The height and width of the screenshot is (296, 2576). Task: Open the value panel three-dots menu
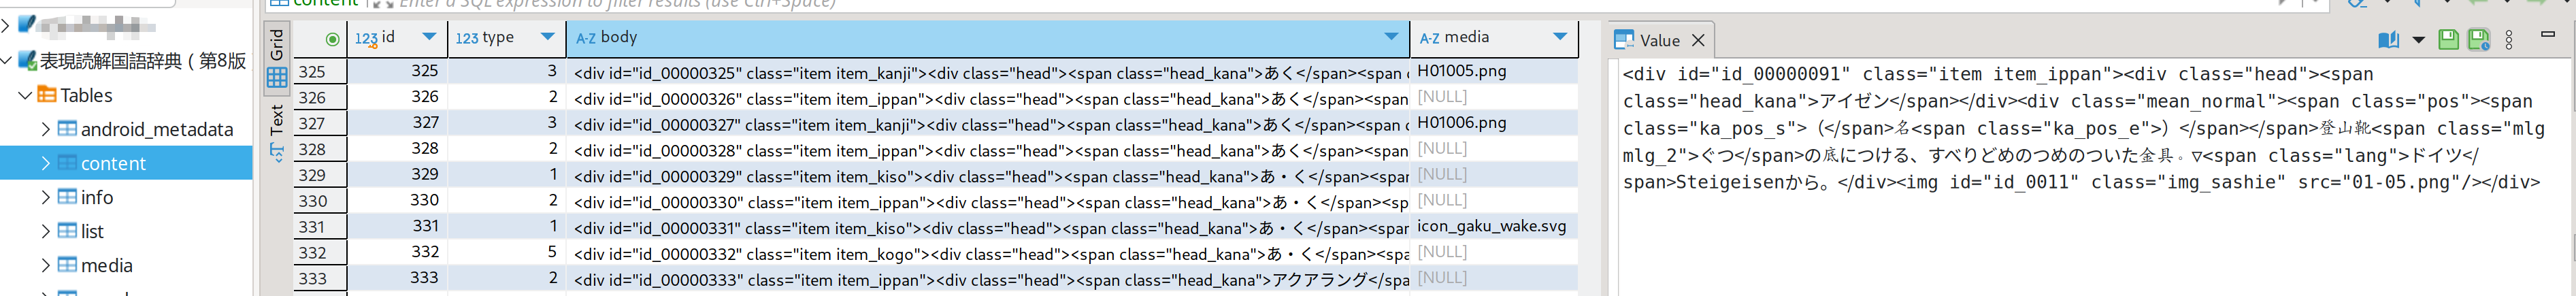(x=2509, y=40)
